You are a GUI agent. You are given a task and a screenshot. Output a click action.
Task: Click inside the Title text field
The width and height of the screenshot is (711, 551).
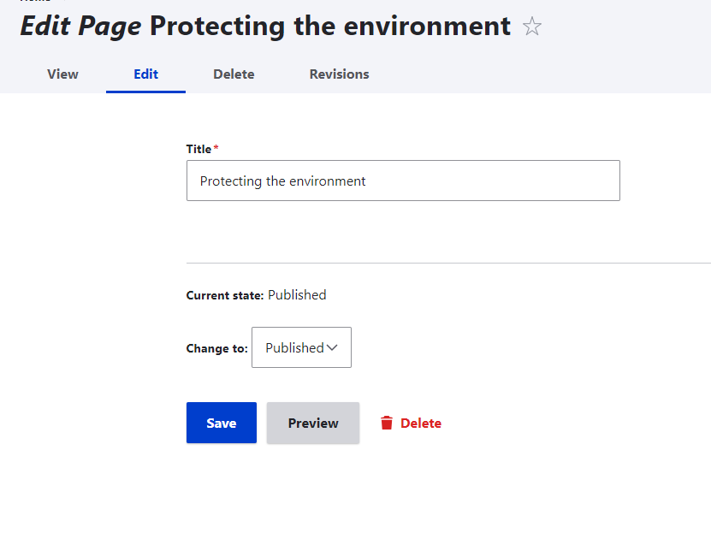[403, 181]
